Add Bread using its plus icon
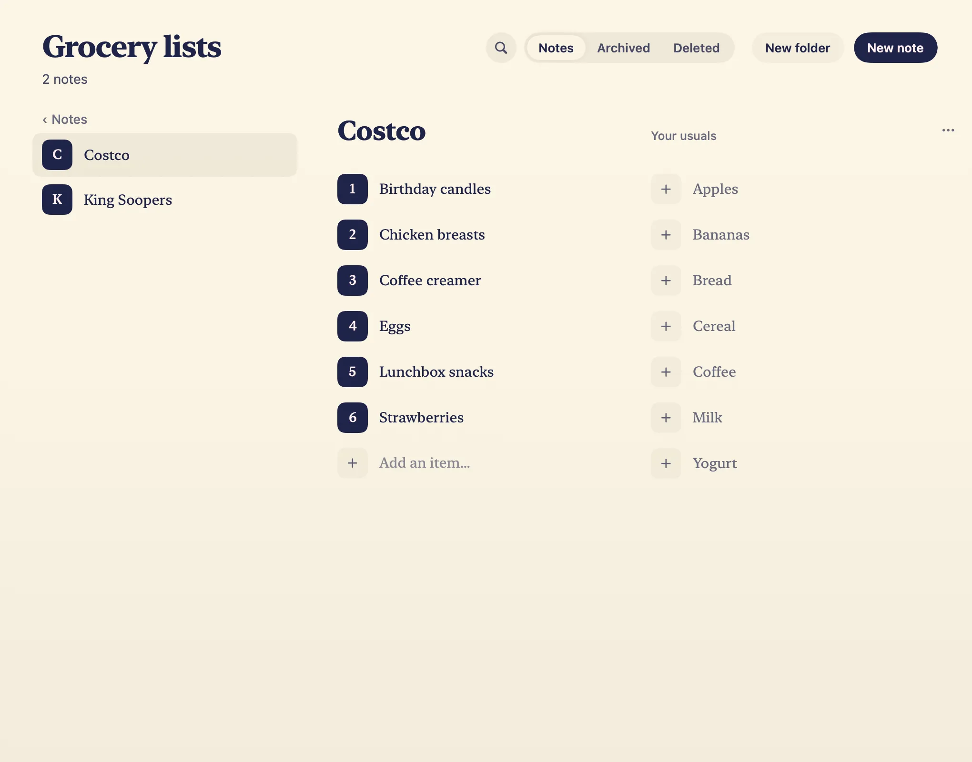This screenshot has width=972, height=762. 666,281
